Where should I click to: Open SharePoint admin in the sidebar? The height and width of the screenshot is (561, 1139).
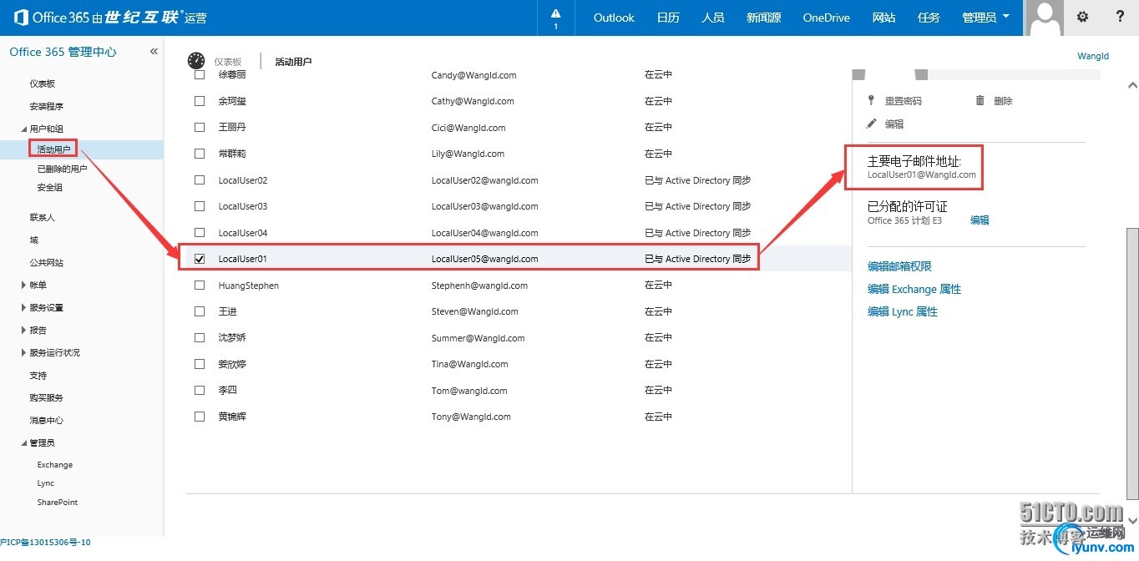58,503
